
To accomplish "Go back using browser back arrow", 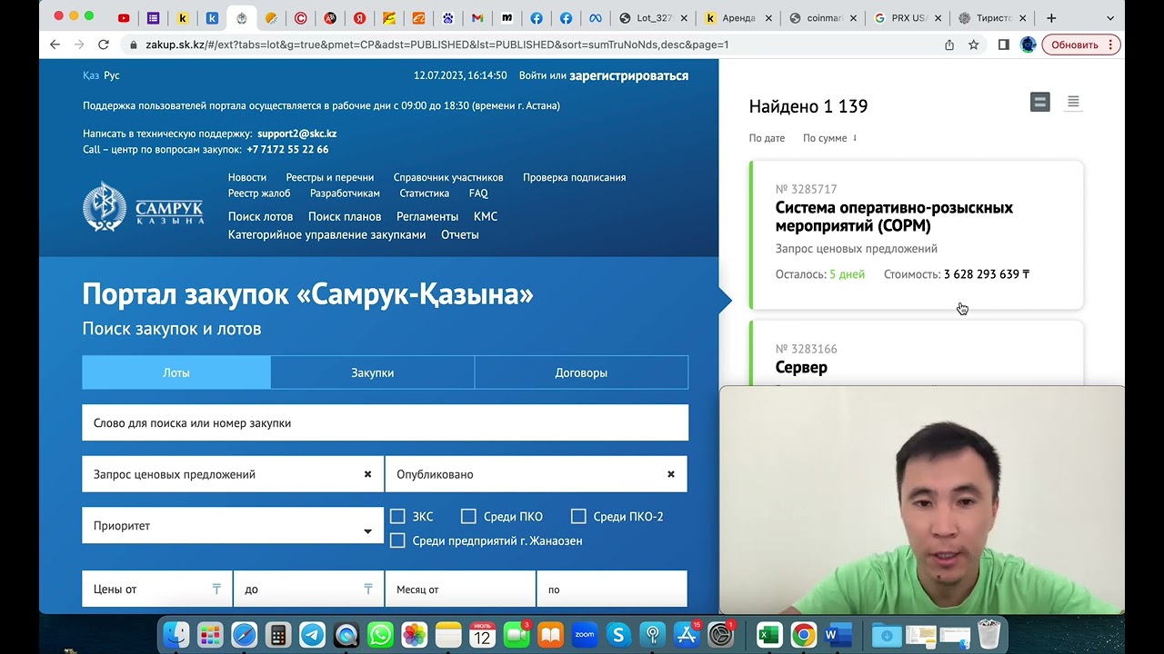I will pos(55,45).
